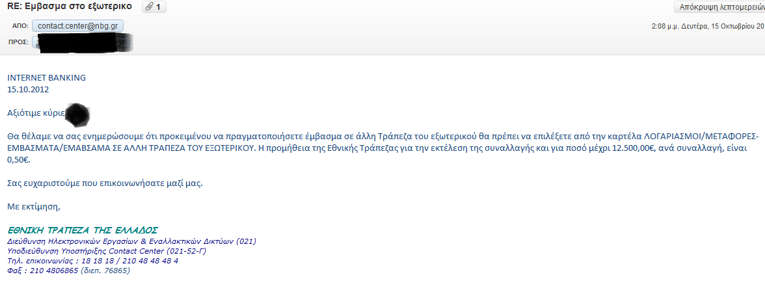
Task: Click the closing 'Με εκτίμηση,'
Action: click(x=34, y=207)
